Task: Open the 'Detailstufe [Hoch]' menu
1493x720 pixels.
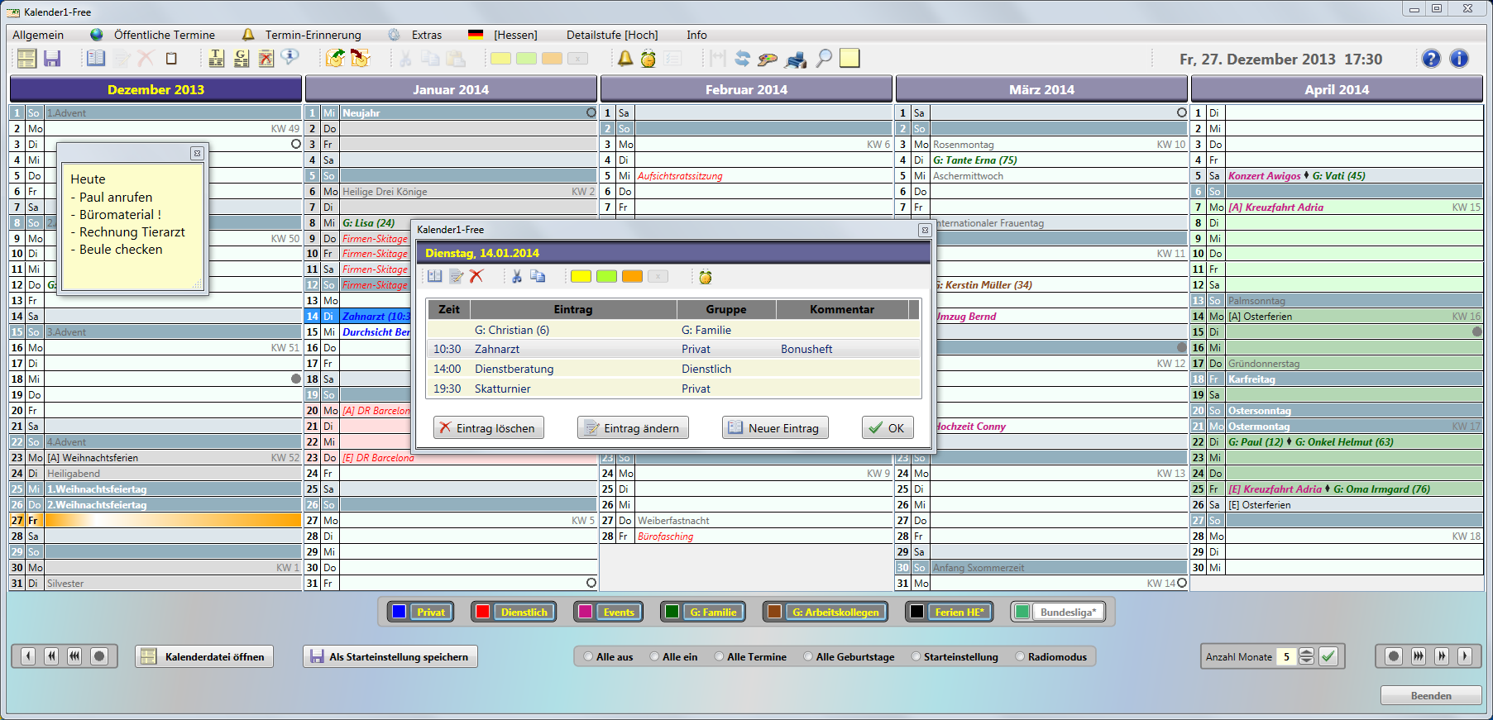Action: (x=612, y=35)
